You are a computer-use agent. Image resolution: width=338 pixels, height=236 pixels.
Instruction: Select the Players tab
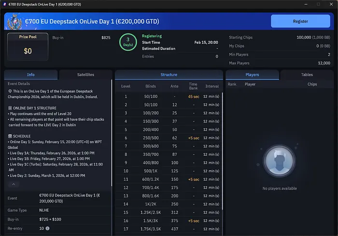[252, 75]
